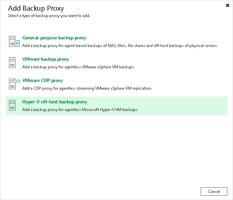
Task: Click the agentless Microsoft Hyper-V backups description
Action: 80,110
